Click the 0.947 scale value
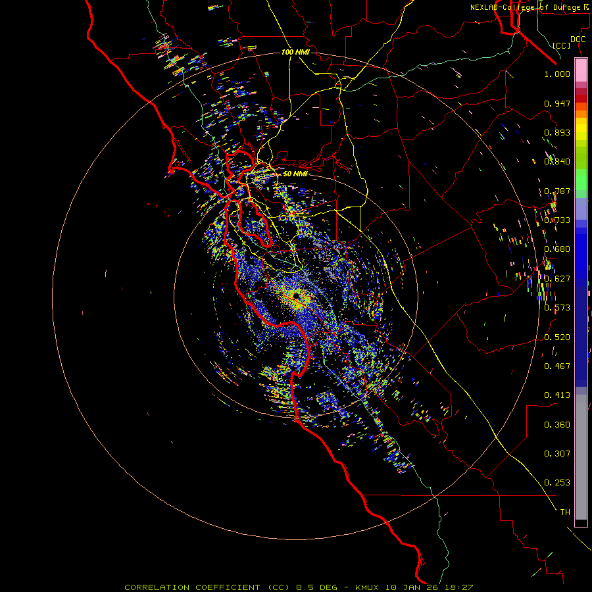 (557, 103)
